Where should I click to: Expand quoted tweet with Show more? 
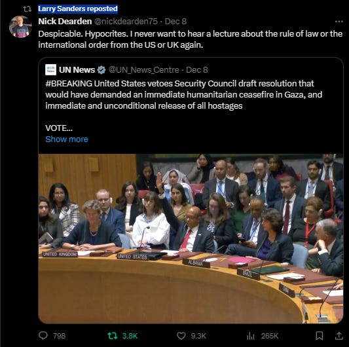point(67,139)
